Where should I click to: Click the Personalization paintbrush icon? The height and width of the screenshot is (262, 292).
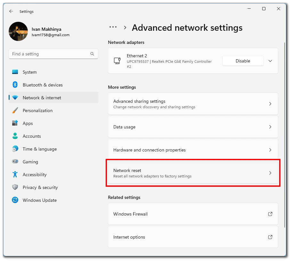click(x=15, y=111)
